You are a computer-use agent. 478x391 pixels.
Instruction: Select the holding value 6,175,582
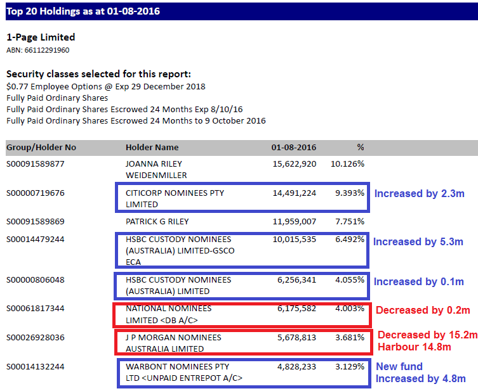[296, 309]
